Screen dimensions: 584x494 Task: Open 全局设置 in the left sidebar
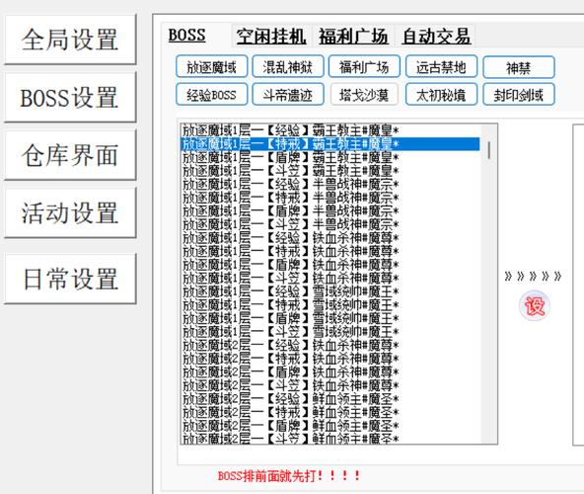(x=70, y=40)
